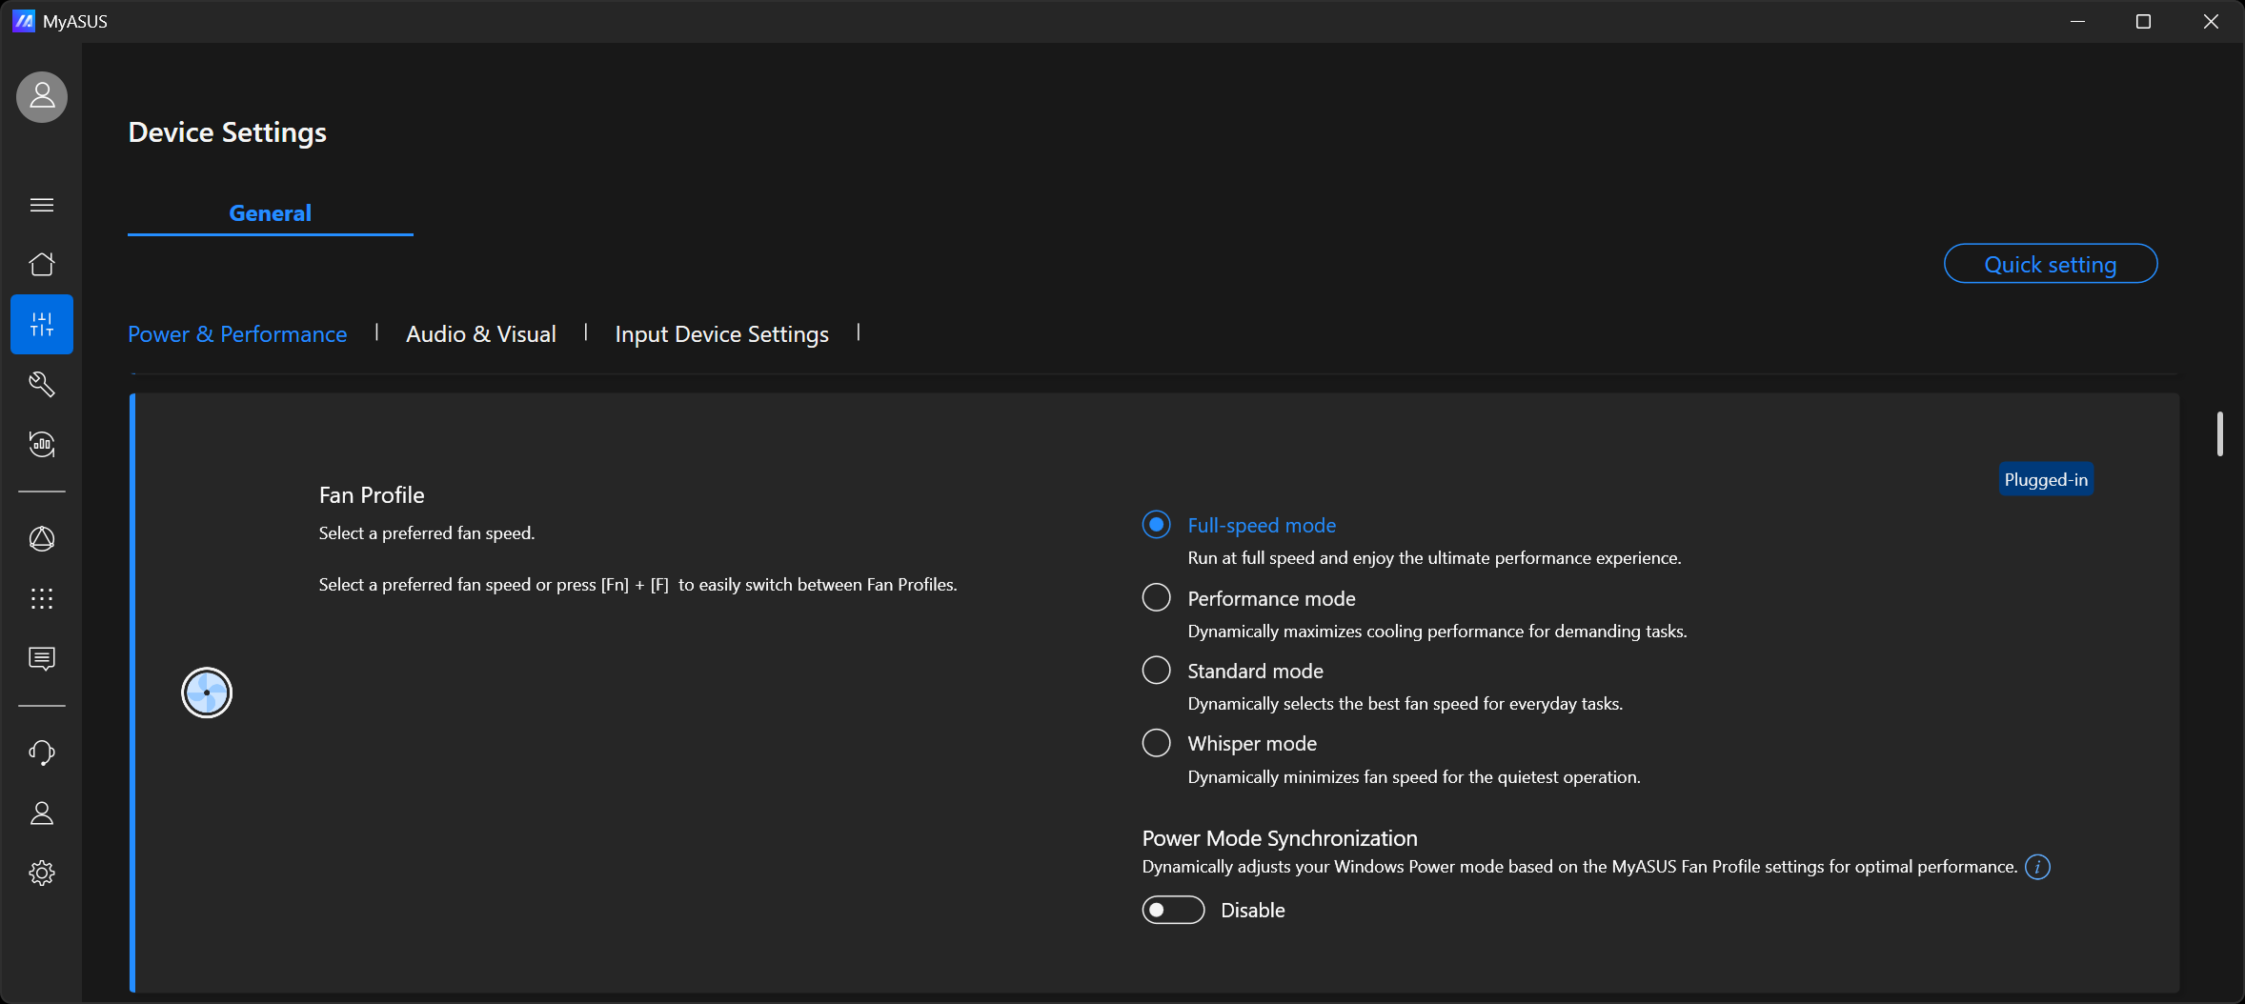Viewport: 2245px width, 1004px height.
Task: Choose the Standard mode fan profile
Action: click(1156, 671)
